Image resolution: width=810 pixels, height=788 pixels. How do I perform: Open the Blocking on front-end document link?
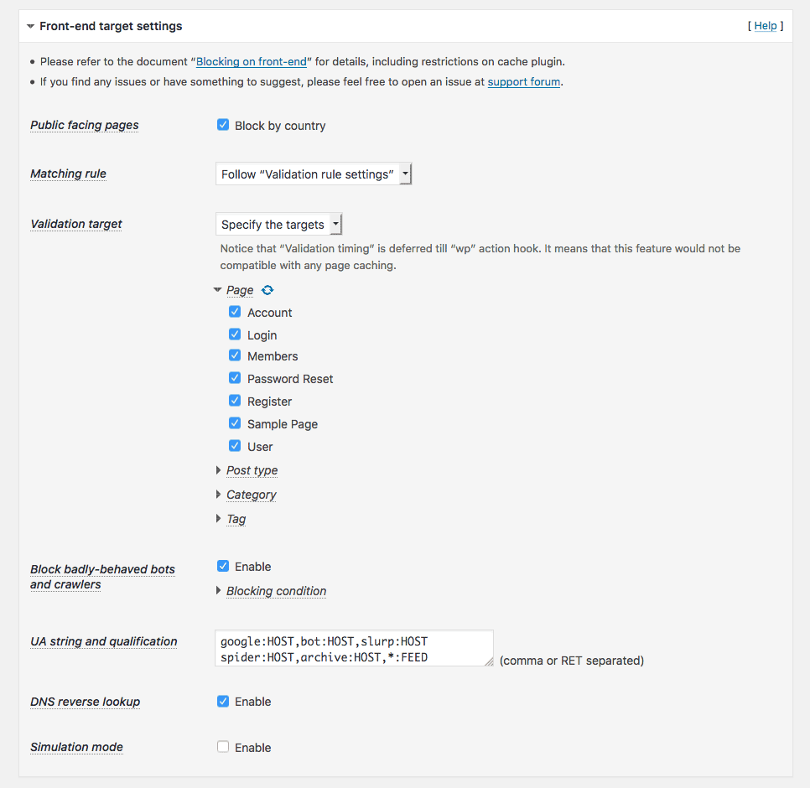pyautogui.click(x=252, y=61)
